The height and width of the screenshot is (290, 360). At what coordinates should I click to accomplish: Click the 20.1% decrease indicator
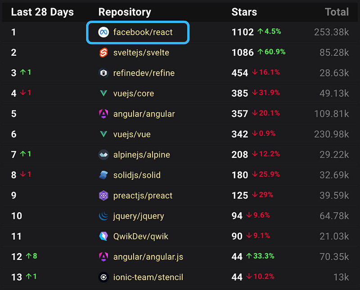click(265, 113)
